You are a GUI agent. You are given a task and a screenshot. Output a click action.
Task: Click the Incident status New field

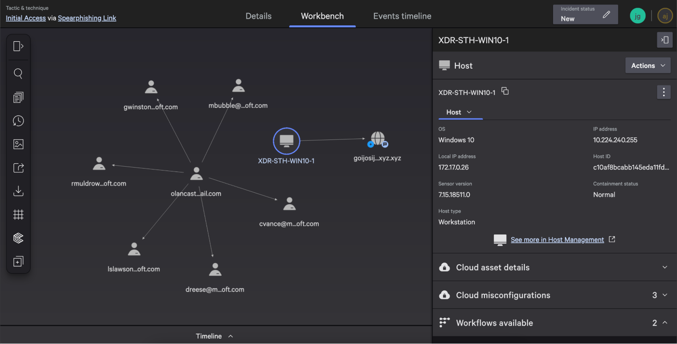585,14
